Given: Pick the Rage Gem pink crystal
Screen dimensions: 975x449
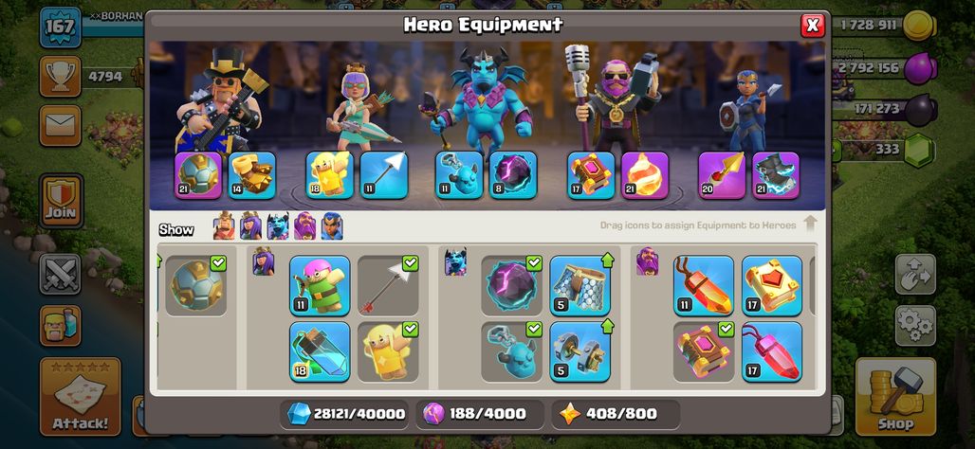Looking at the screenshot, I should [x=772, y=351].
